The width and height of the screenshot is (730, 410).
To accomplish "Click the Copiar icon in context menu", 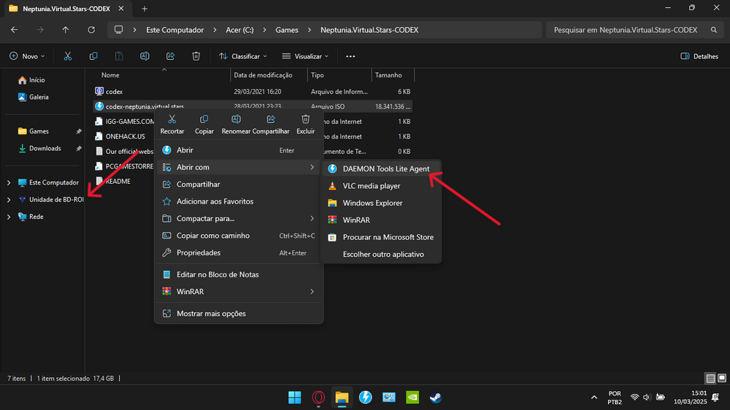I will 204,120.
